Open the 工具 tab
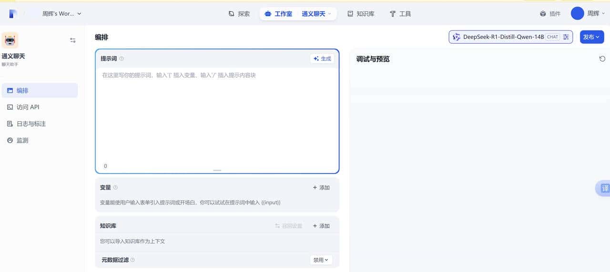 [400, 14]
